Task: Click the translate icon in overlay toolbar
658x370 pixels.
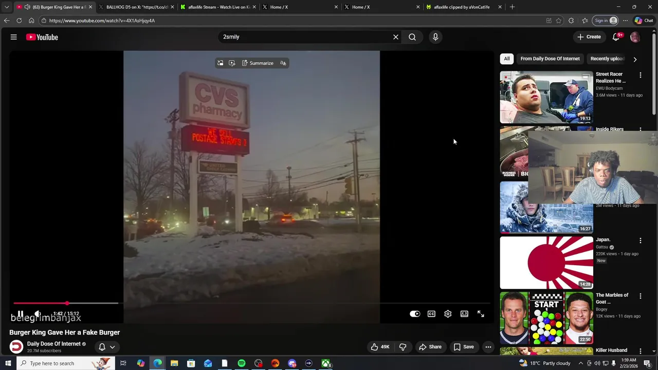Action: pyautogui.click(x=283, y=63)
